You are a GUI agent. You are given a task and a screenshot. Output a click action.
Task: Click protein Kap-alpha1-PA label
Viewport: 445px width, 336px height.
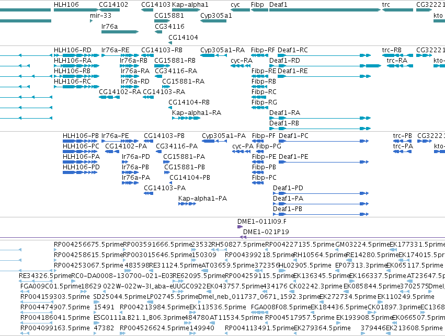point(203,199)
